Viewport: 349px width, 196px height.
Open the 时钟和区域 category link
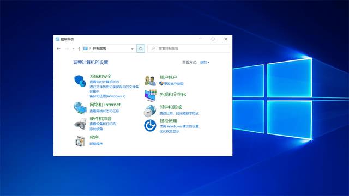click(171, 107)
